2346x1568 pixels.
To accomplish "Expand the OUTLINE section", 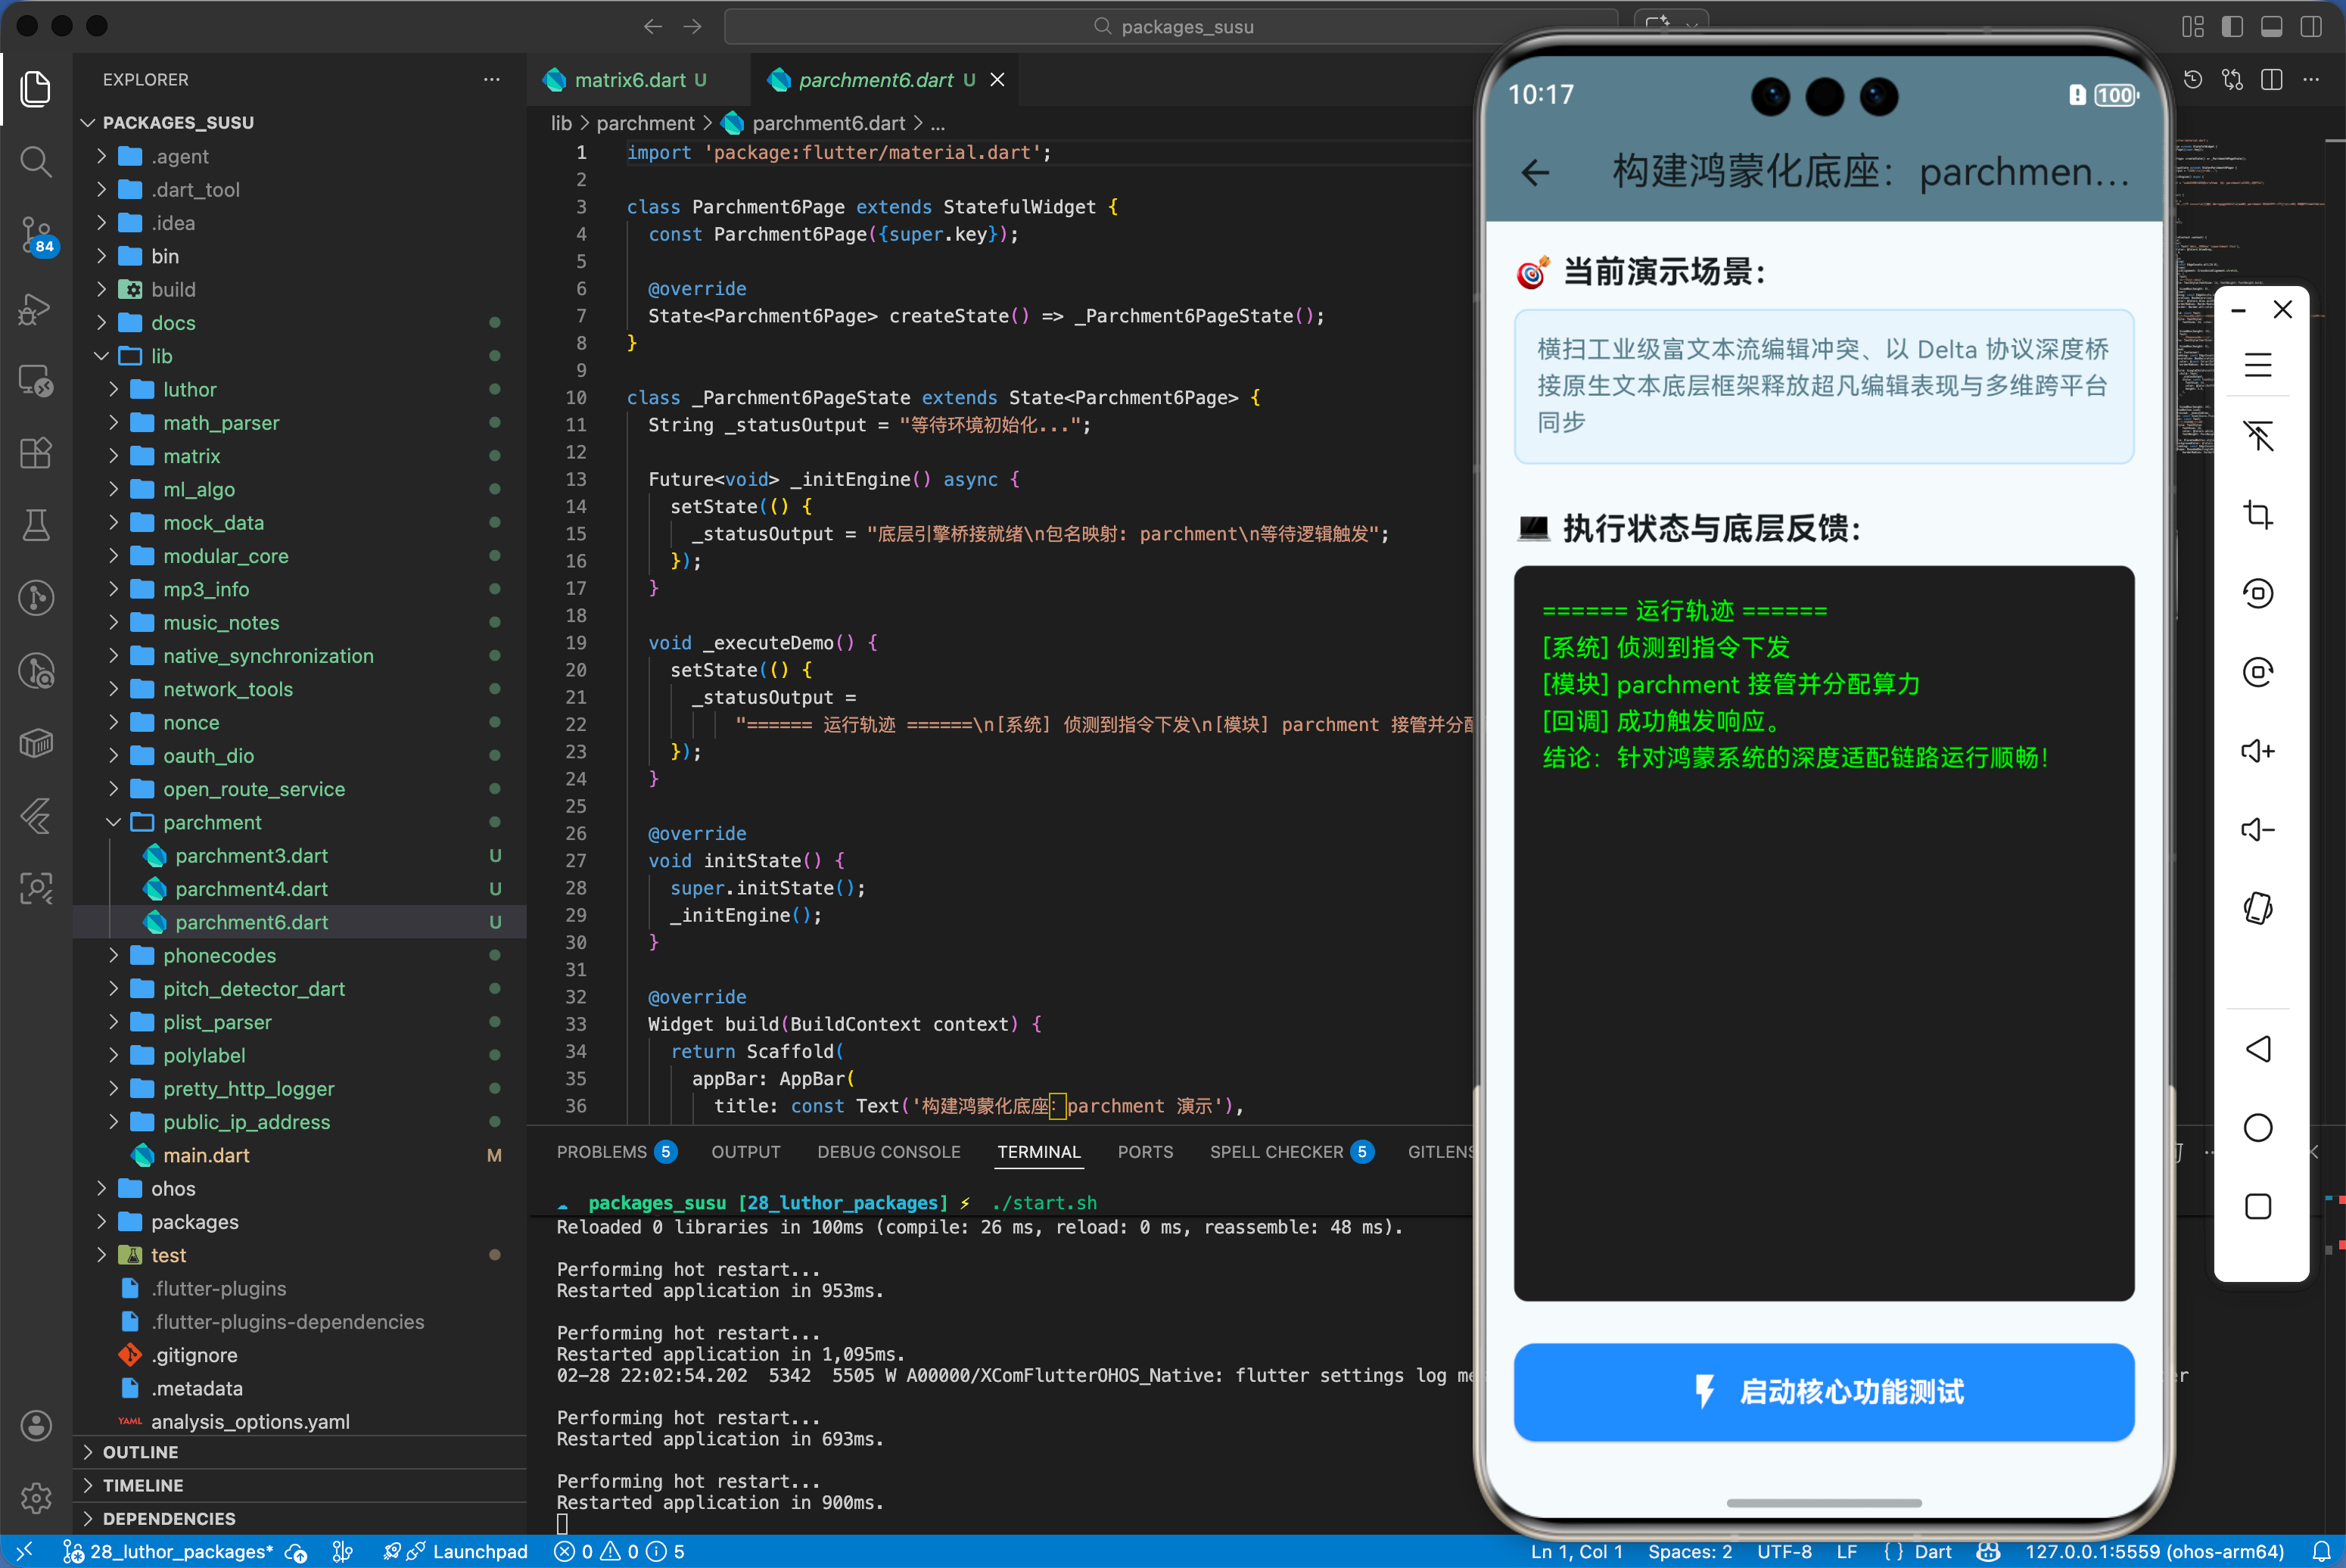I will pyautogui.click(x=140, y=1452).
